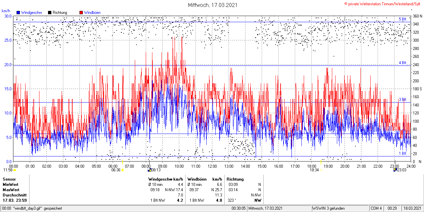The width and height of the screenshot is (424, 212).
Task: Click the '06:00' time axis label
Action: pyautogui.click(x=113, y=166)
